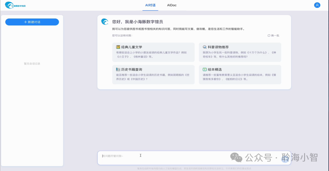Select the 科普读物推荐 suggestion card

240,52
